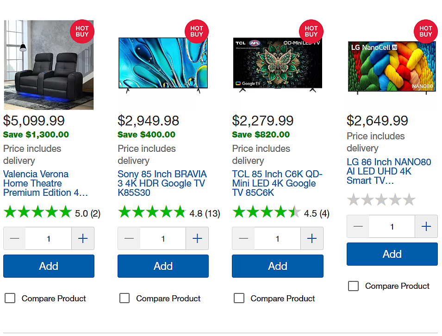Open Sony 85 Inch BRAVIA 3 product link
Image resolution: width=442 pixels, height=336 pixels.
[162, 183]
